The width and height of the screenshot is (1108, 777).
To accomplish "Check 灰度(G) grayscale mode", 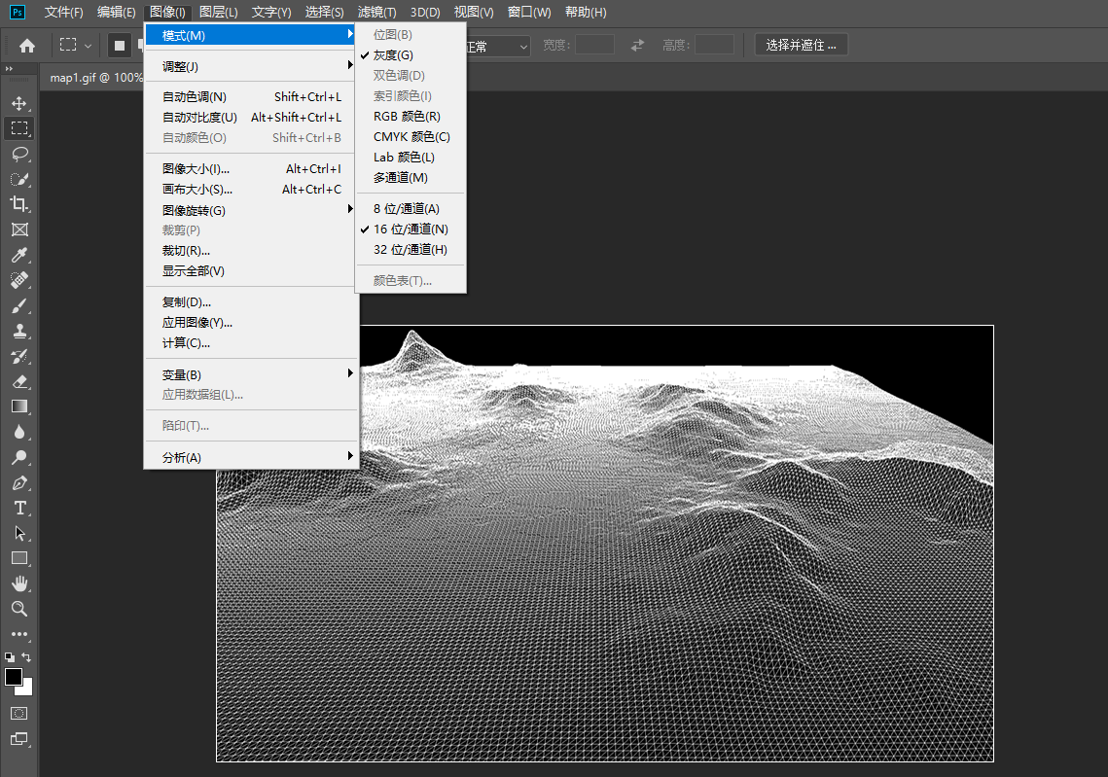I will point(411,55).
